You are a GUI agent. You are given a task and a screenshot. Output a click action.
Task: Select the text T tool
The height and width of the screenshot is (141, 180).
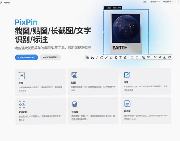point(121,57)
